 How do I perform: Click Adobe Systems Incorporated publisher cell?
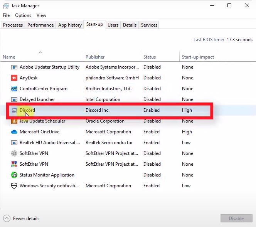[x=112, y=67]
